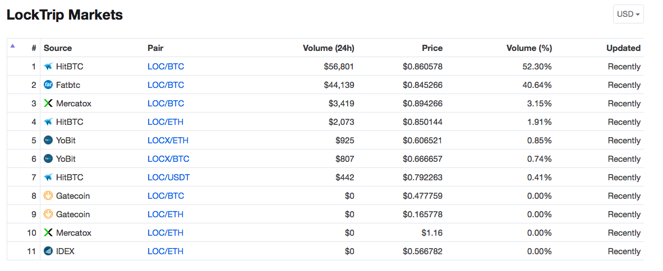663x271 pixels.
Task: Click the HitBTC logo in row 1
Action: click(x=48, y=66)
